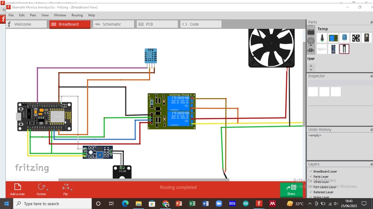Image resolution: width=373 pixels, height=209 pixels.
Task: Toggle Breadboard Layer visibility
Action: 310,171
